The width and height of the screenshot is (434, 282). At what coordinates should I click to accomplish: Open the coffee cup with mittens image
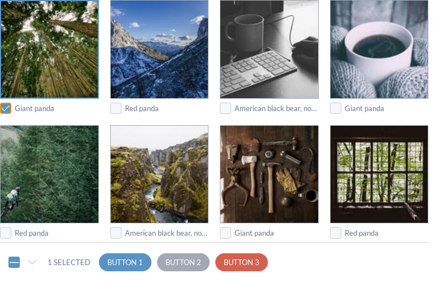379,50
